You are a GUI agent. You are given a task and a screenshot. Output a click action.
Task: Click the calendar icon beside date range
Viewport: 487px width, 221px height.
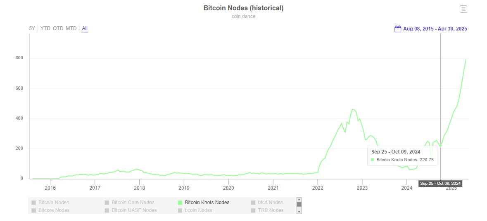(398, 29)
